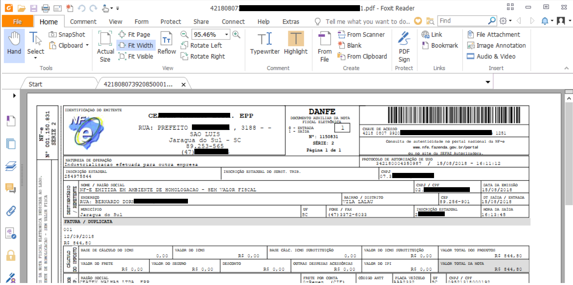
Task: Open the layers side panel
Action: [11, 166]
